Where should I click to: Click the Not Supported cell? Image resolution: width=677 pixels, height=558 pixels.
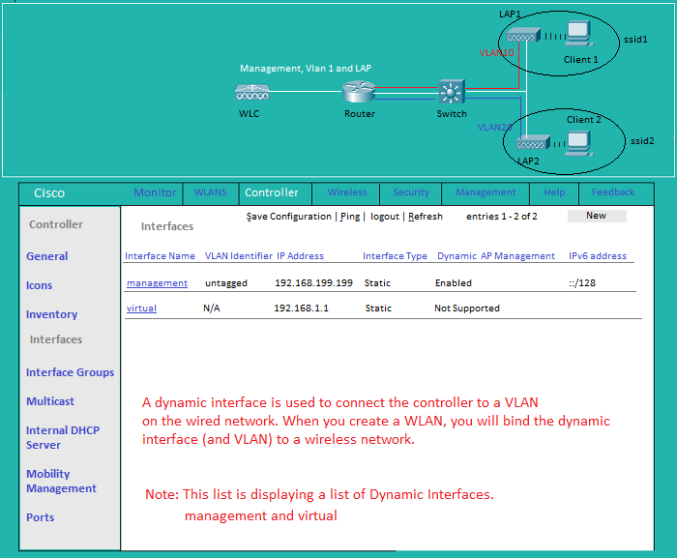467,308
